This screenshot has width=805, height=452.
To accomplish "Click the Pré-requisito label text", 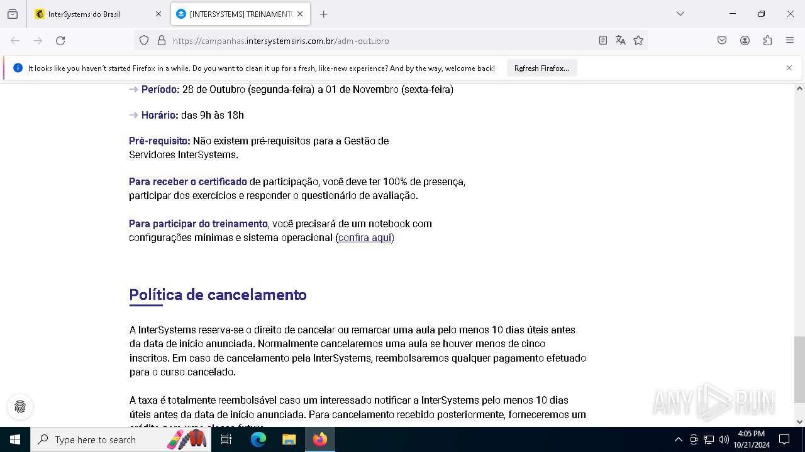I will (x=160, y=141).
